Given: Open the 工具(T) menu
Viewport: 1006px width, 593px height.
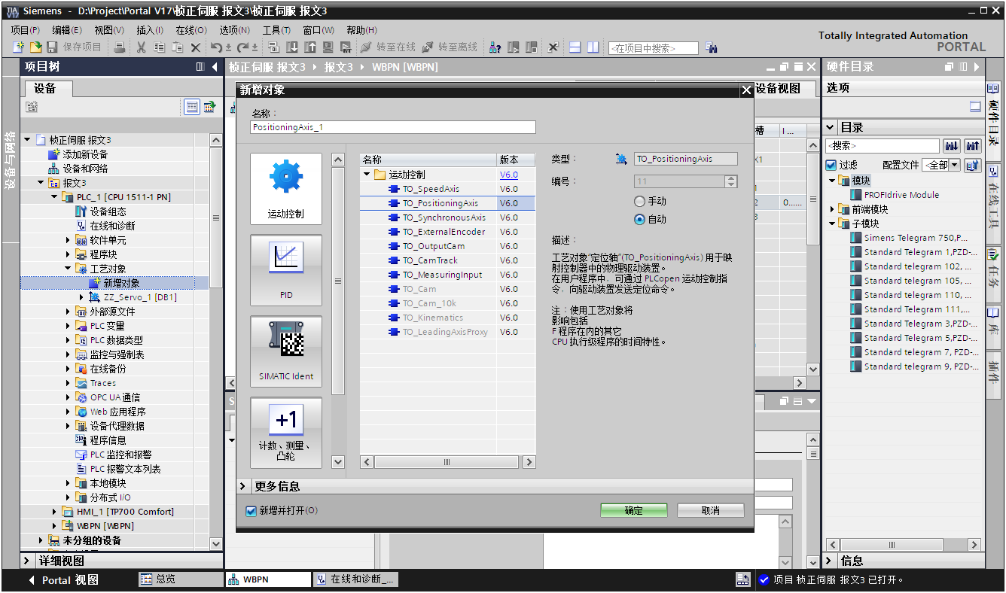Looking at the screenshot, I should point(276,30).
